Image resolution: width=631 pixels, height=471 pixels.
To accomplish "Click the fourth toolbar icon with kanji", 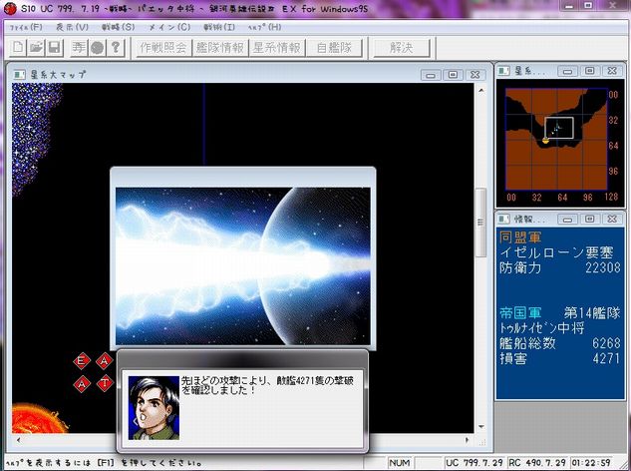I will click(x=79, y=48).
